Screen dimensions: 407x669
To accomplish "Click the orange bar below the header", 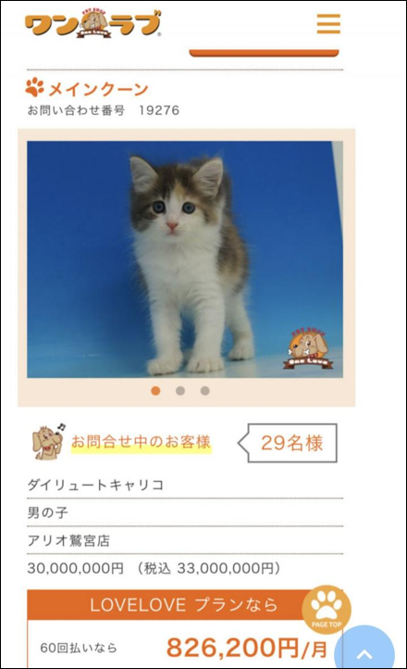I will (264, 54).
